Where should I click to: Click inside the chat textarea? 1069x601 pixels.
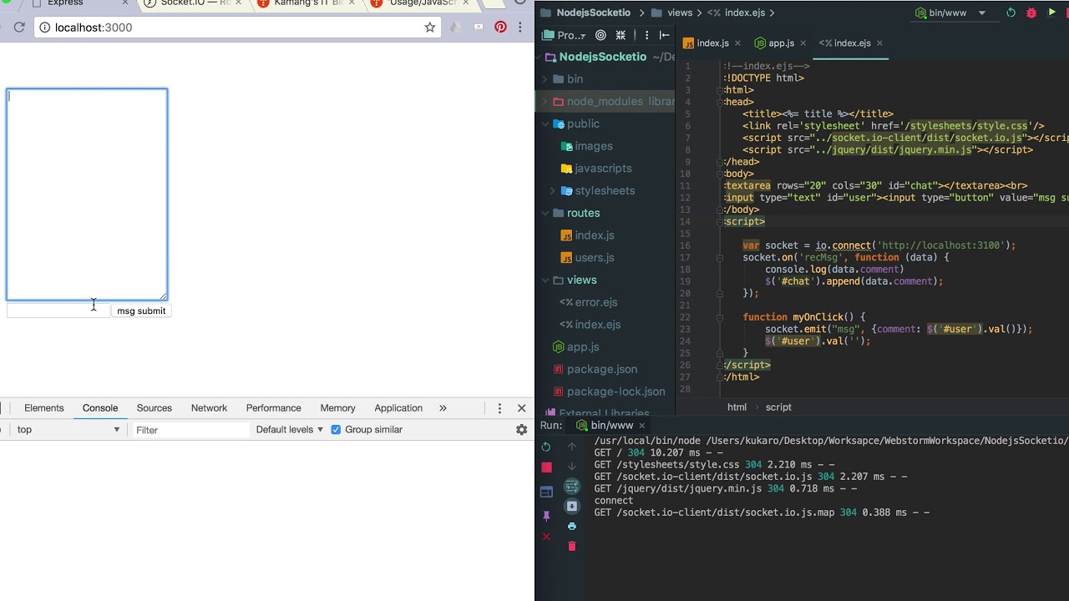[87, 194]
